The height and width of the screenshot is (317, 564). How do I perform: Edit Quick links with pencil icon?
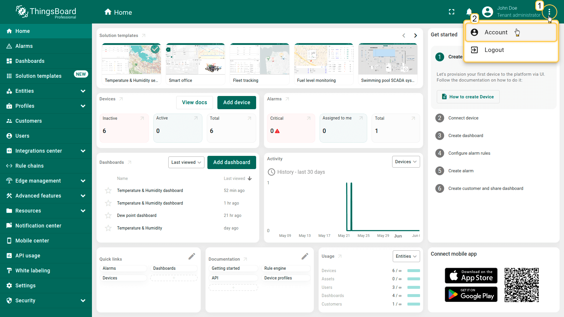192,257
